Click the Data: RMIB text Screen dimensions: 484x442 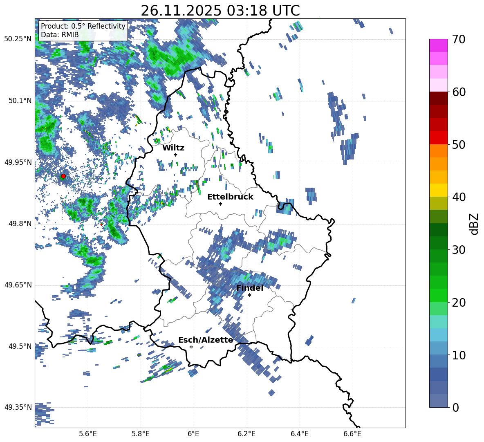(x=60, y=35)
